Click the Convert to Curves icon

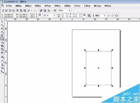[x=116, y=16]
